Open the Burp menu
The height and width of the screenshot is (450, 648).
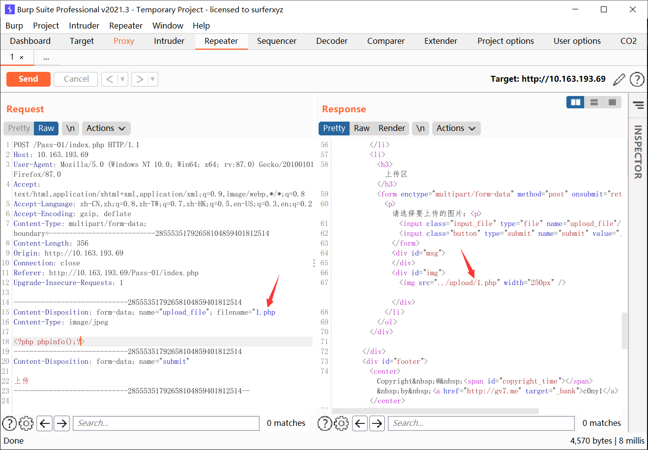tap(14, 26)
